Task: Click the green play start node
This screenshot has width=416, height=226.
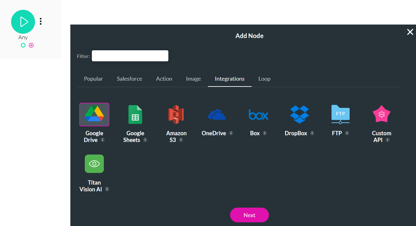Action: (x=23, y=22)
